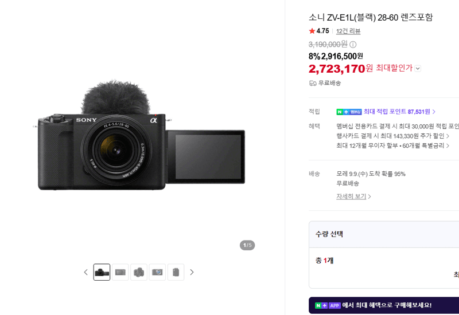Click 멤버십 전용카드 결제 시 benefit text
This screenshot has width=459, height=315.
(398, 126)
